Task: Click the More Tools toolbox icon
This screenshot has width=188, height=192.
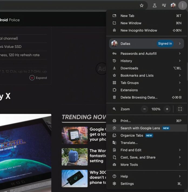Action: point(114,165)
